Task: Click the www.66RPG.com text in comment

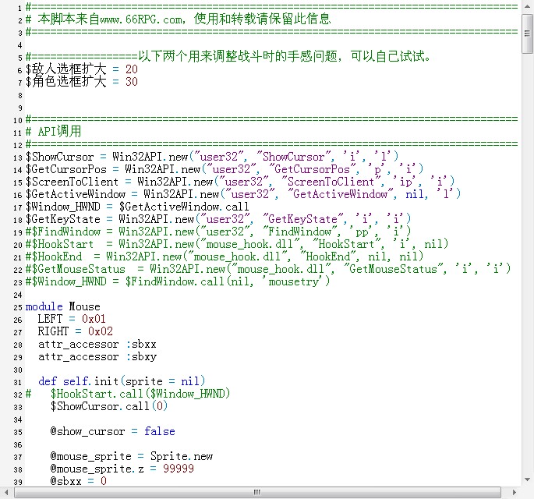Action: pos(141,19)
